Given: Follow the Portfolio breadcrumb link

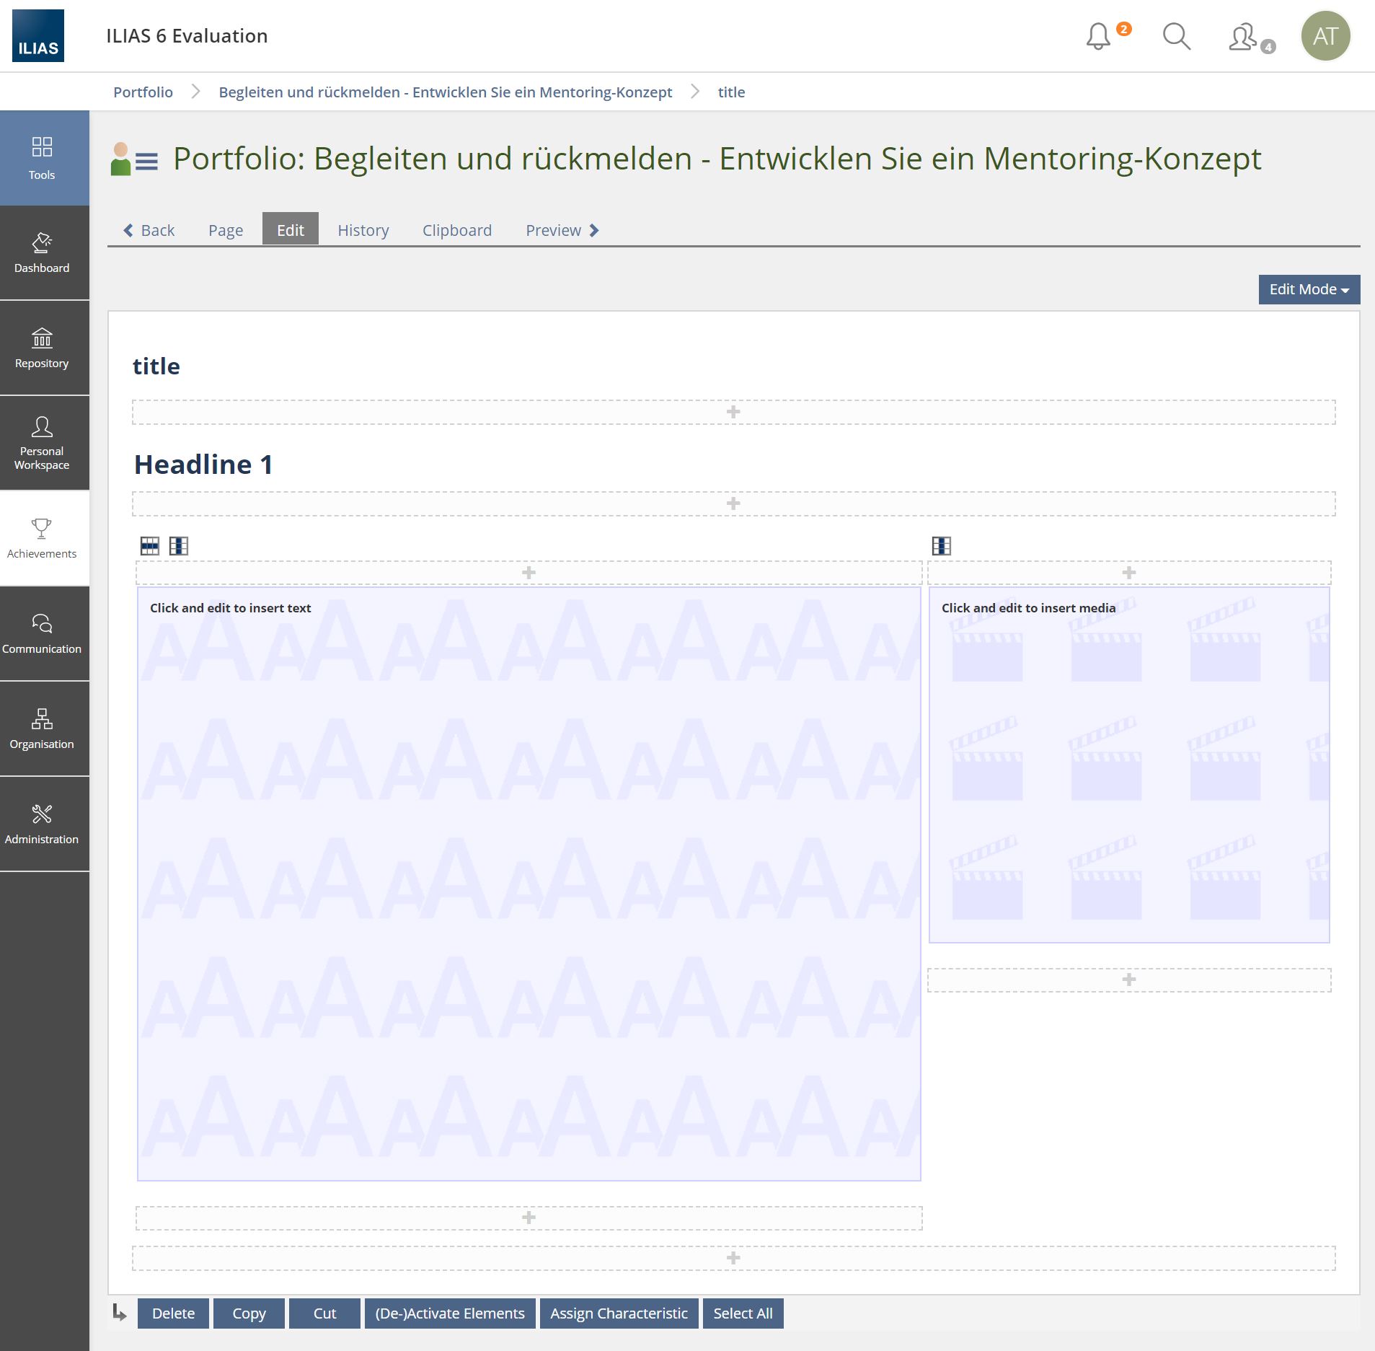Looking at the screenshot, I should pos(143,92).
